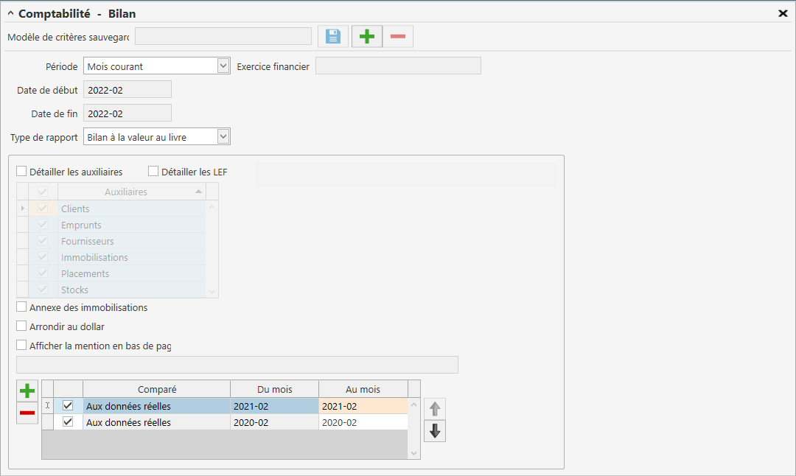Add a comparison row with green plus
796x476 pixels.
tap(27, 391)
